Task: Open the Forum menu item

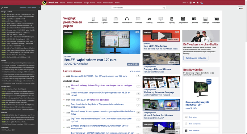Action: click(x=99, y=3)
